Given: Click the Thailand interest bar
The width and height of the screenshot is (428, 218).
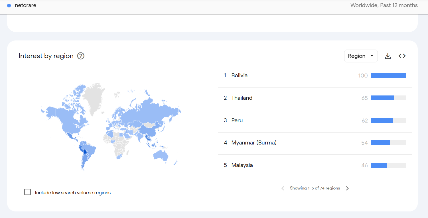Looking at the screenshot, I should tap(388, 98).
